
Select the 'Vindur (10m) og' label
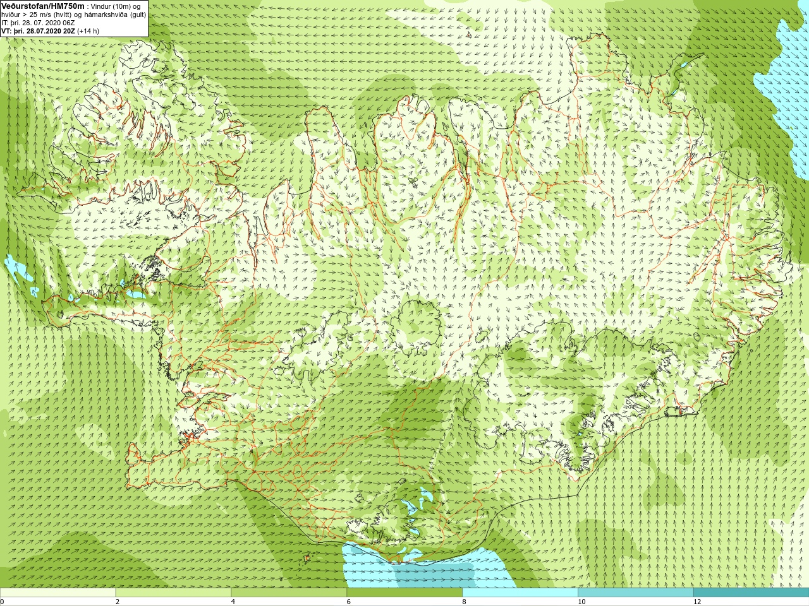tap(116, 6)
